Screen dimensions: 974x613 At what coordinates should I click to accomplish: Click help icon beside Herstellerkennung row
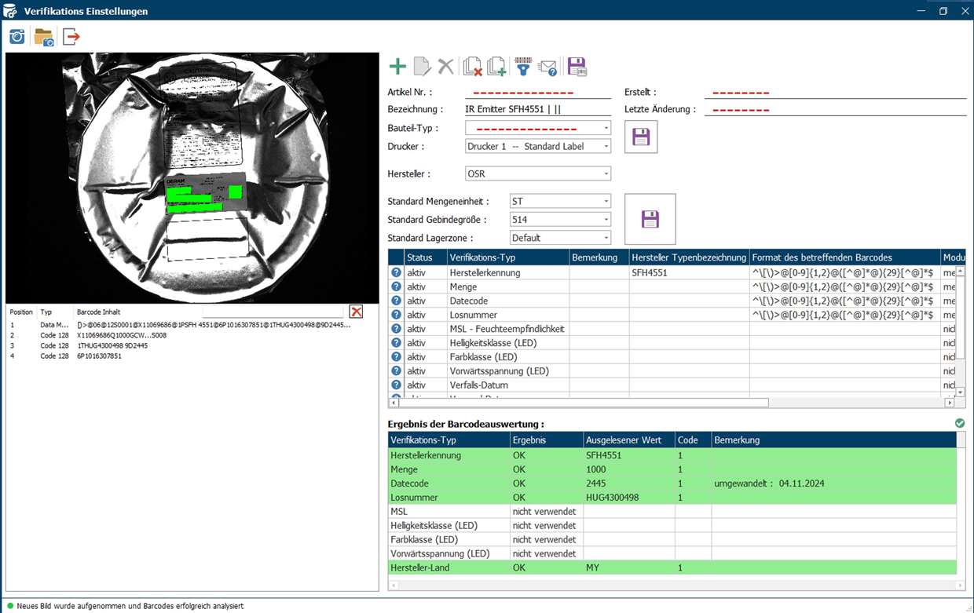point(397,272)
